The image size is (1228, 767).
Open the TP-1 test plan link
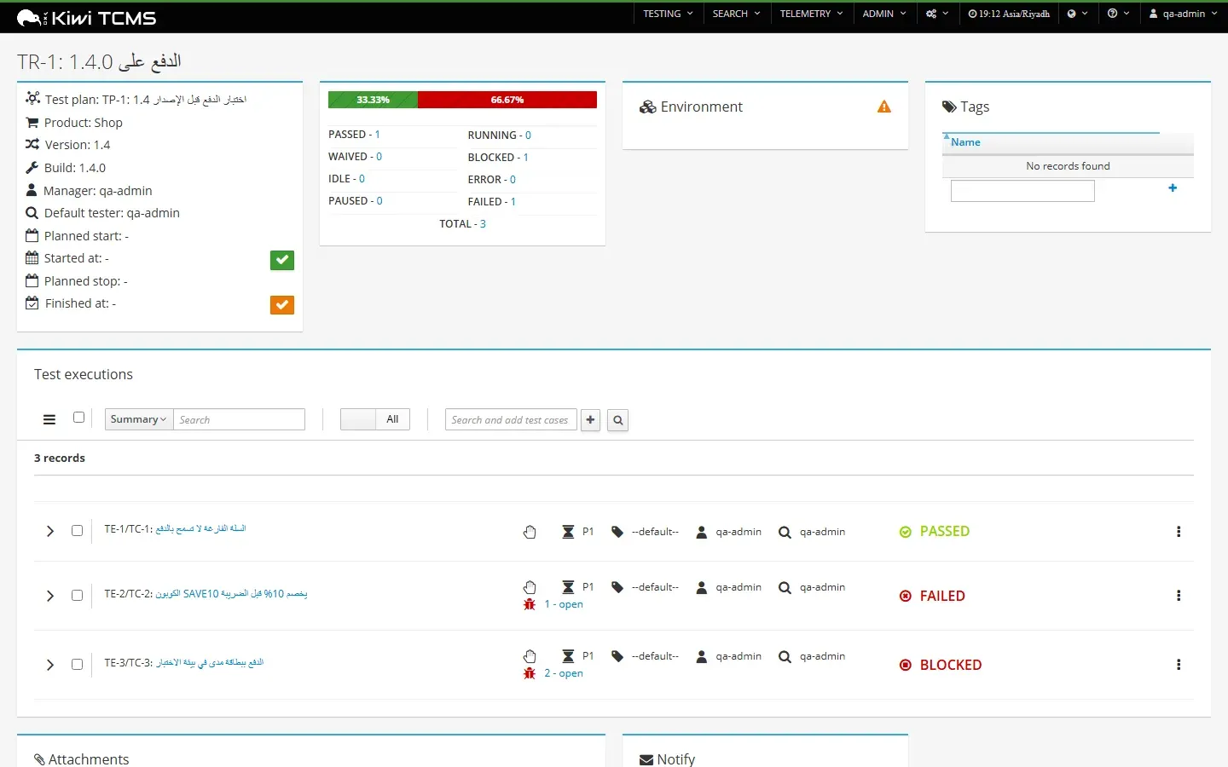[x=175, y=100]
